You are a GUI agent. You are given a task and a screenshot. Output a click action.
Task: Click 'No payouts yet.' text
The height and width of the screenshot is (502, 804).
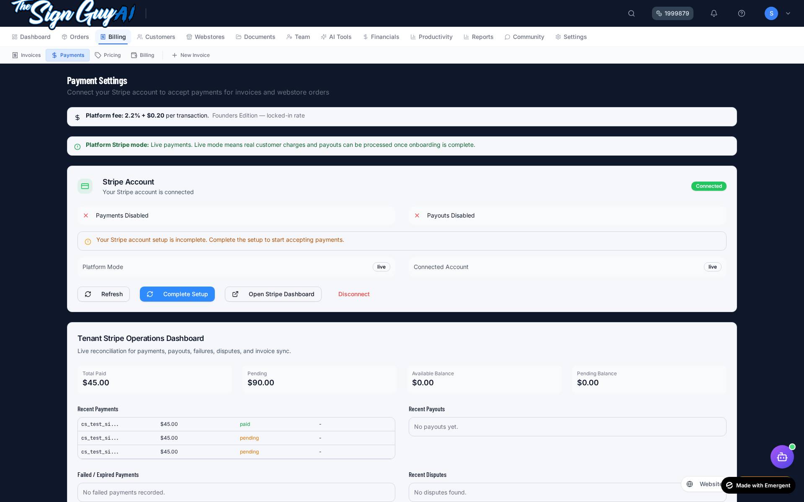point(436,427)
